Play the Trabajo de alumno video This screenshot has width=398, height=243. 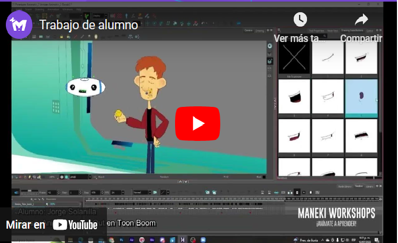(x=197, y=123)
